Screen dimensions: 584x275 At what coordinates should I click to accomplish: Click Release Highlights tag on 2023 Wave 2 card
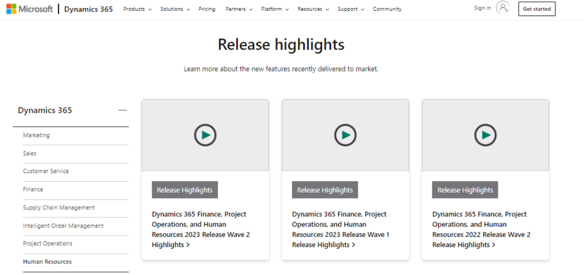[185, 190]
